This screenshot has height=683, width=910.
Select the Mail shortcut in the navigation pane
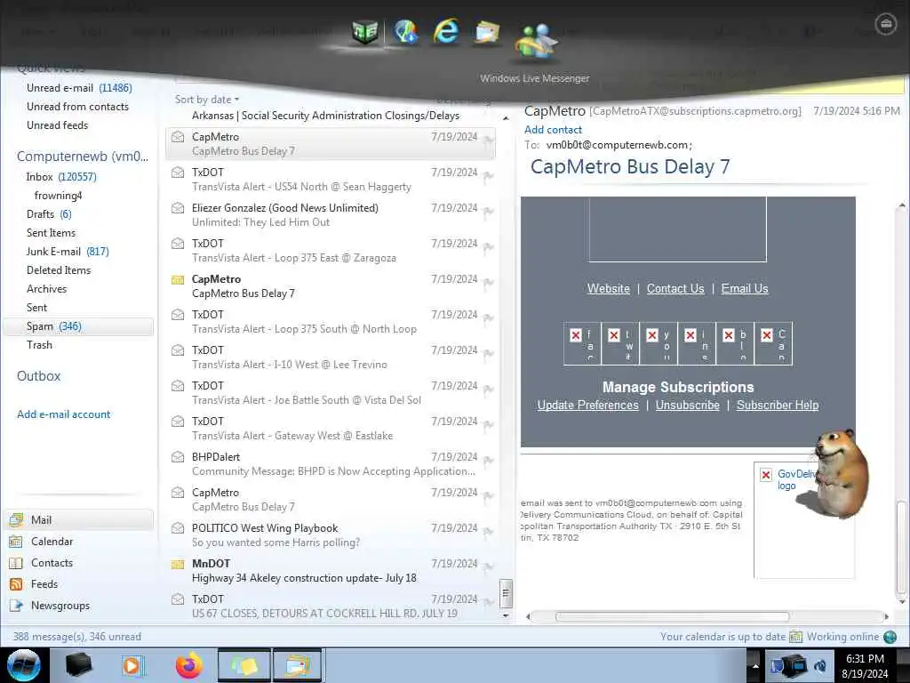79,519
